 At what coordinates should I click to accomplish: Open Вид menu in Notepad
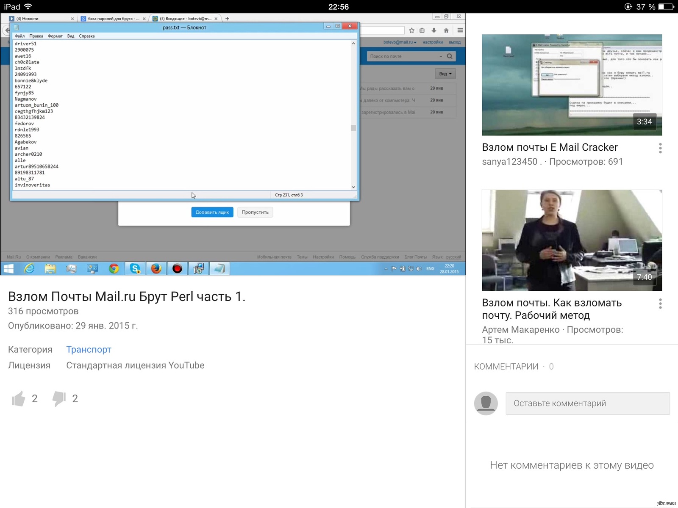pos(71,36)
